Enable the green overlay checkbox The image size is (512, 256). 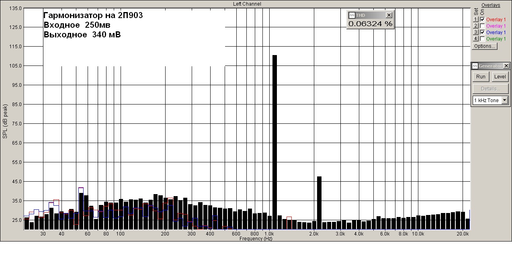click(482, 39)
